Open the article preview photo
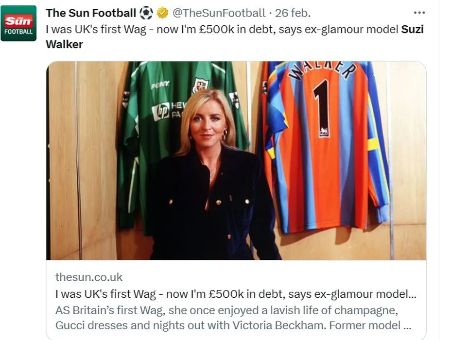Image resolution: width=452 pixels, height=340 pixels. (x=236, y=160)
